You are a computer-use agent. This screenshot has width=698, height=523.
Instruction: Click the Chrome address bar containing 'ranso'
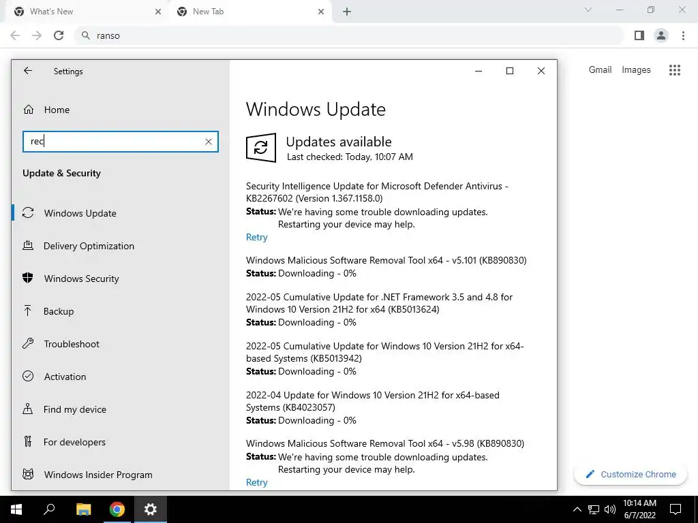[x=350, y=35]
